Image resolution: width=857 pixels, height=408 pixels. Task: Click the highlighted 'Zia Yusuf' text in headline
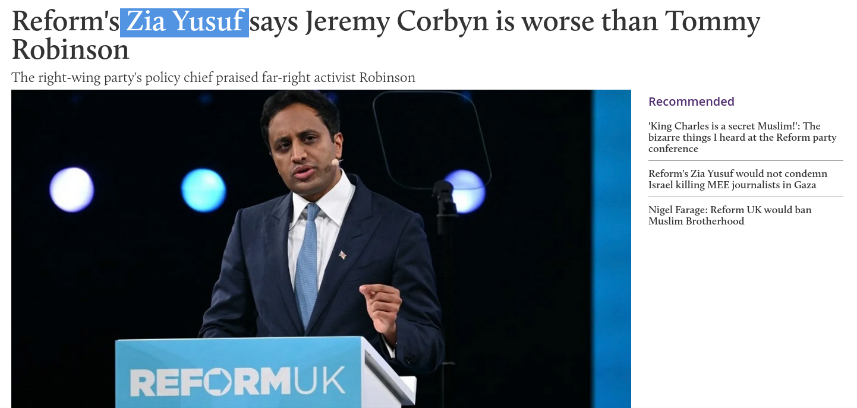[185, 22]
